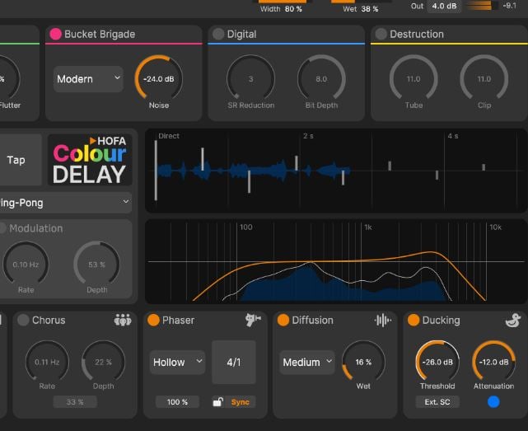The image size is (528, 431).
Task: Click the Flutter knob label
Action: 10,105
